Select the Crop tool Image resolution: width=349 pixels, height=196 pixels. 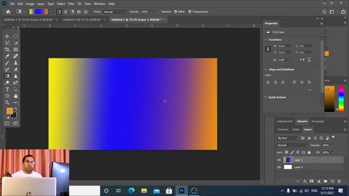coord(7,50)
